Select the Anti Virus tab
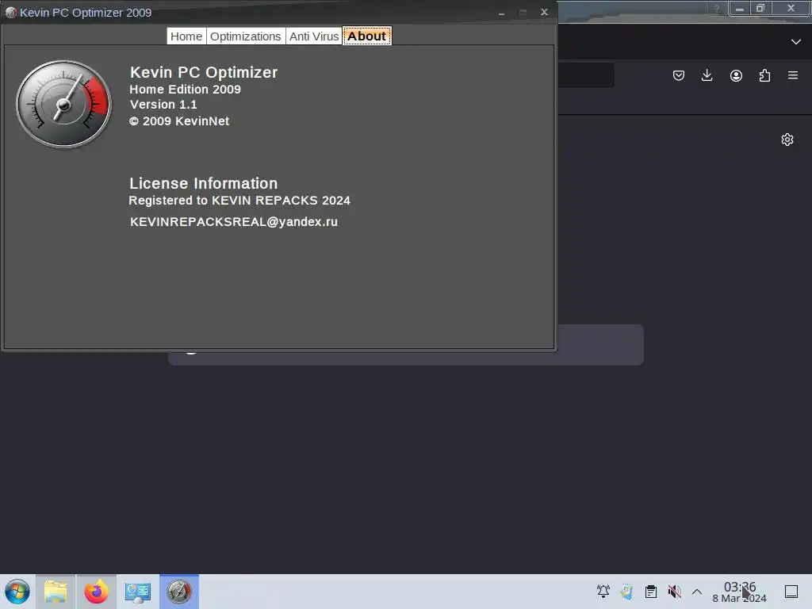 [314, 36]
